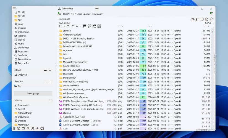Open the Cloud group's three-dot menu
This screenshot has width=228, height=138.
45,70
